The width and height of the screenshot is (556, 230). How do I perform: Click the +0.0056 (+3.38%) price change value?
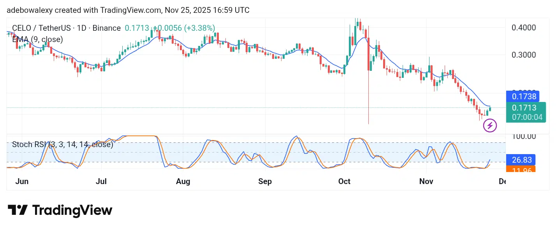184,28
